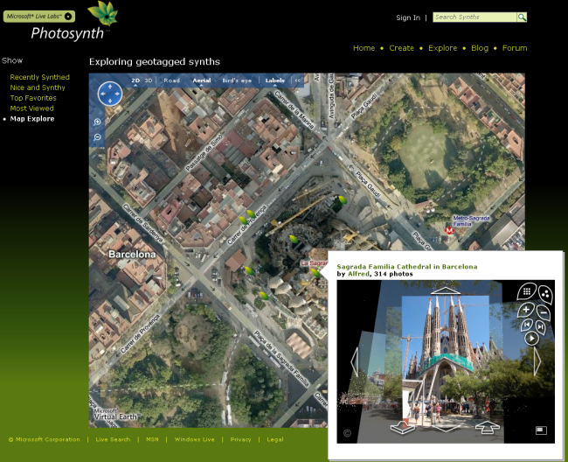Open Privacy footer link
Viewport: 568px width, 462px height.
240,439
